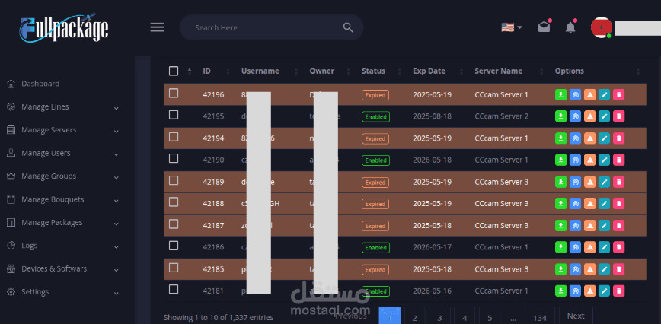Open Manage Packages sidebar item
This screenshot has height=324, width=661.
point(52,222)
